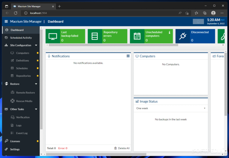Open a new browser tab
Image resolution: width=229 pixels, height=158 pixels.
coord(60,6)
